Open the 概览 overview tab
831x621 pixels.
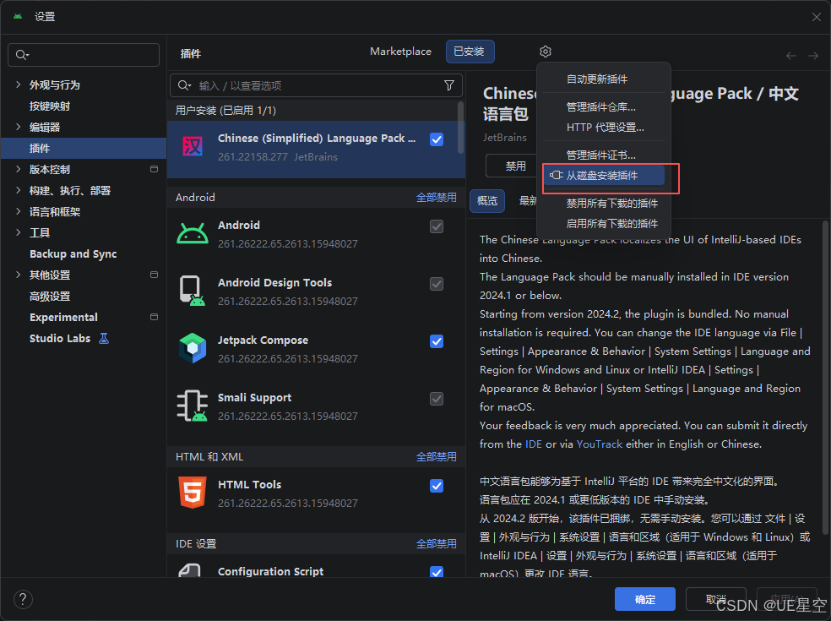[487, 201]
